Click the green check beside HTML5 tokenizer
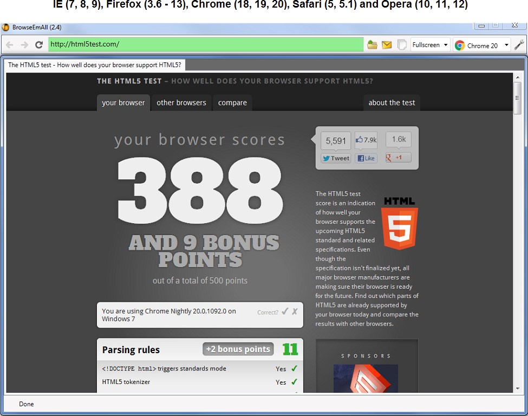The image size is (528, 416). click(294, 382)
